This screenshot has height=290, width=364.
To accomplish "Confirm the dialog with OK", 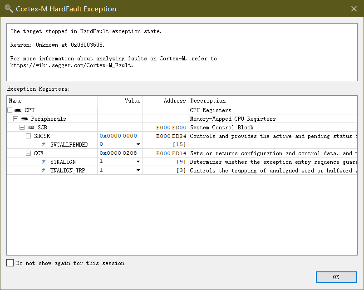I will pos(336,277).
